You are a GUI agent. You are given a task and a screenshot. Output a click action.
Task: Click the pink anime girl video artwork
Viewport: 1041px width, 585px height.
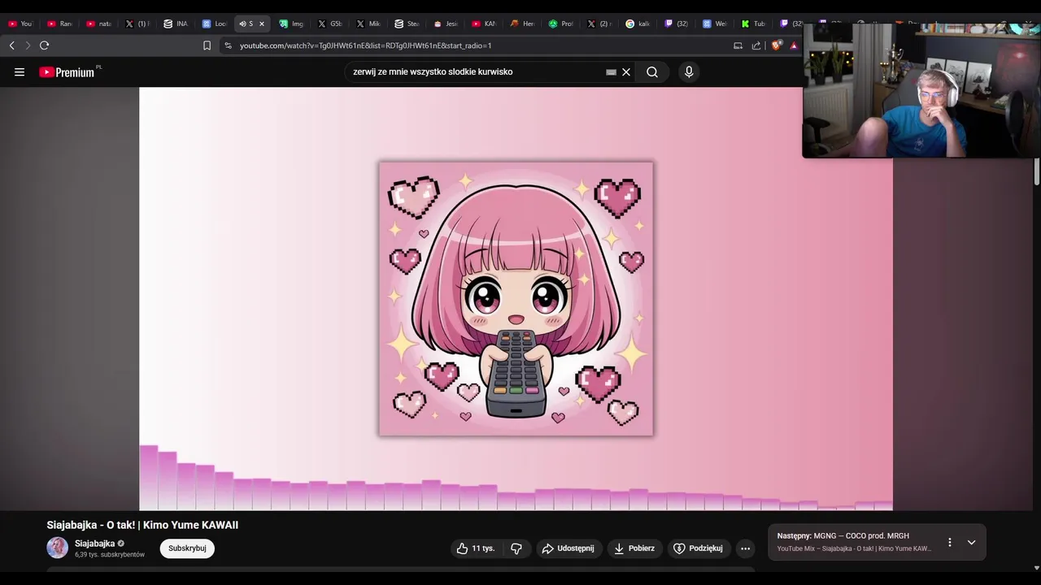point(516,298)
